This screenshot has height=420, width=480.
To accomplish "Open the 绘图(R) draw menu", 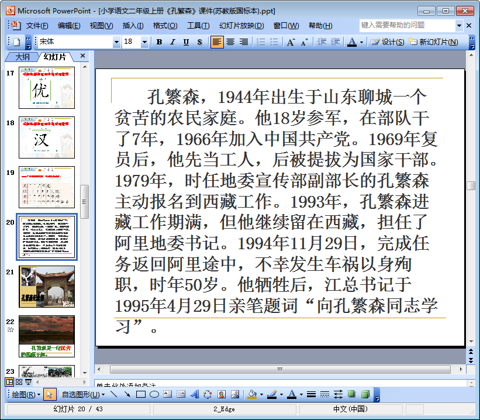I will pyautogui.click(x=26, y=395).
